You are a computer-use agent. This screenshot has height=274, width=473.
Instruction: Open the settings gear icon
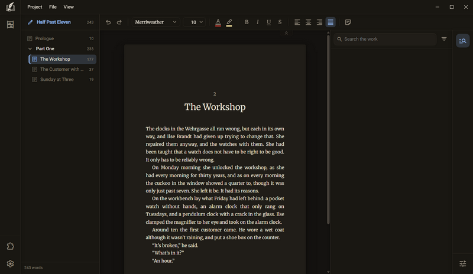[10, 263]
